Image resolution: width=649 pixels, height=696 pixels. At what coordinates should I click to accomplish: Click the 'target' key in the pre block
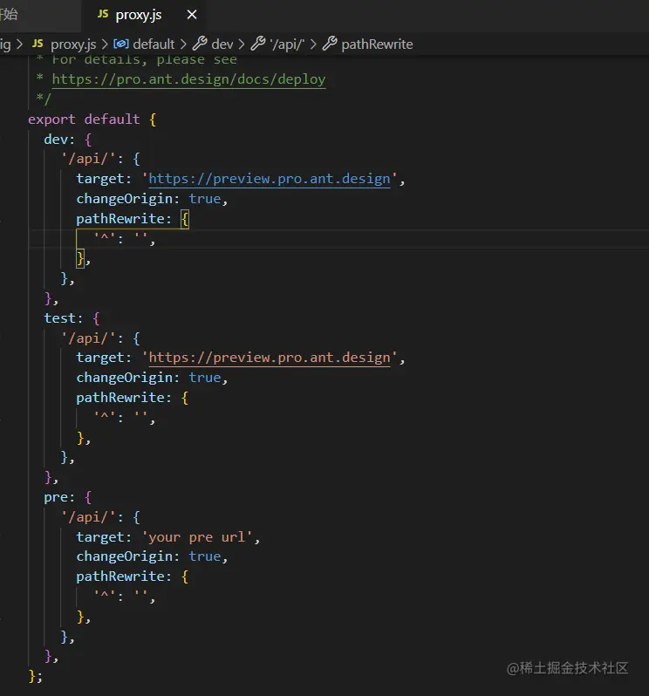click(100, 537)
